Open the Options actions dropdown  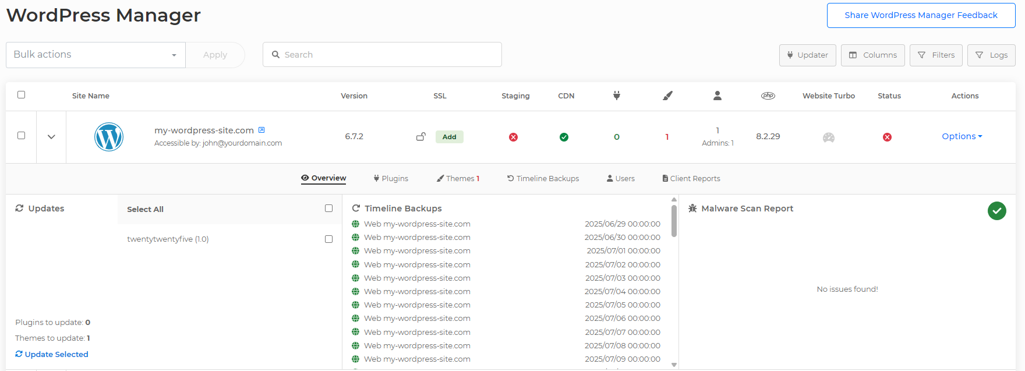click(x=962, y=136)
